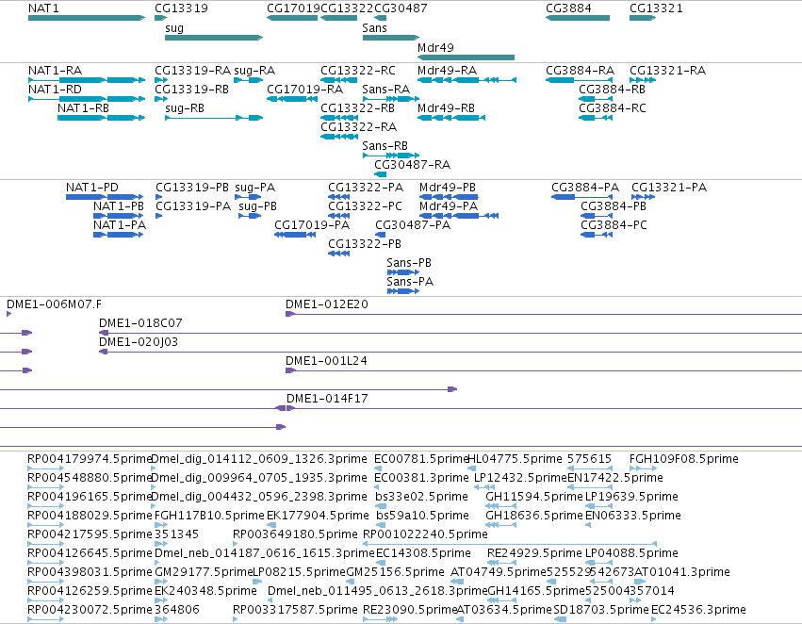Open EST RP001022240.5prime
802x624 pixels.
coord(425,534)
